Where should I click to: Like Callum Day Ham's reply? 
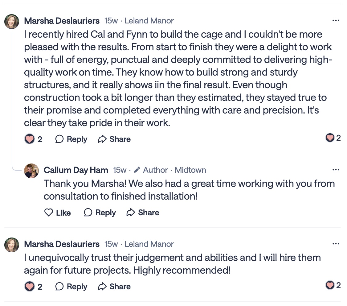tap(58, 213)
